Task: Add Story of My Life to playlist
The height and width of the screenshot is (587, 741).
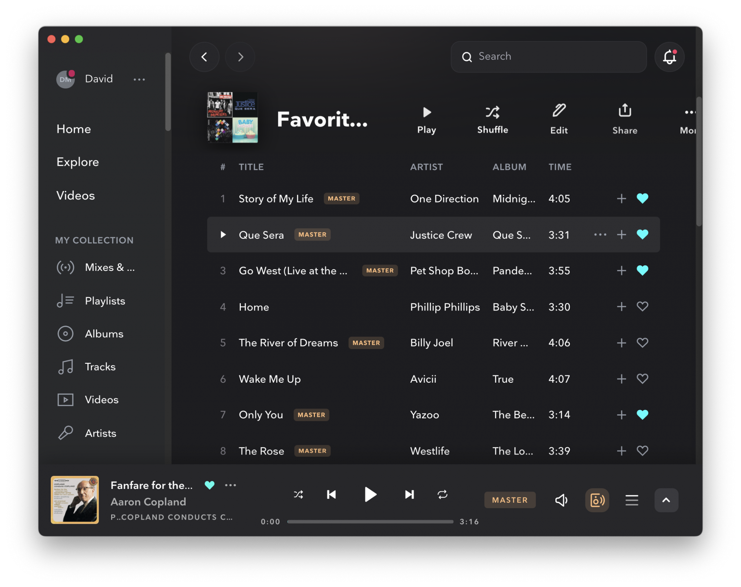Action: click(621, 199)
